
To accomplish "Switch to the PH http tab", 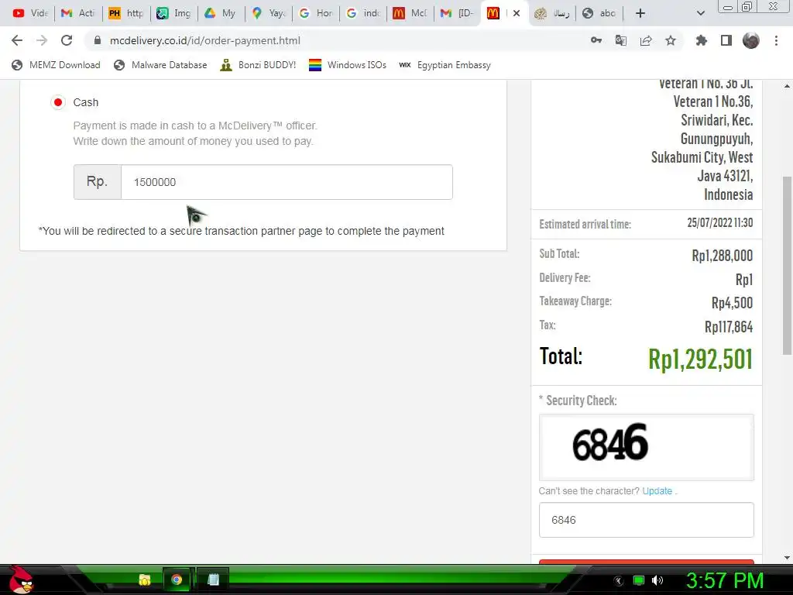I will pyautogui.click(x=125, y=13).
